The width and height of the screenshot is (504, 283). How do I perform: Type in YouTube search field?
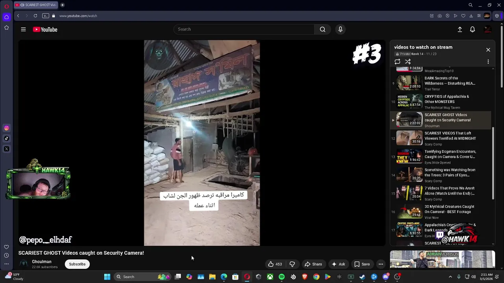(x=244, y=29)
